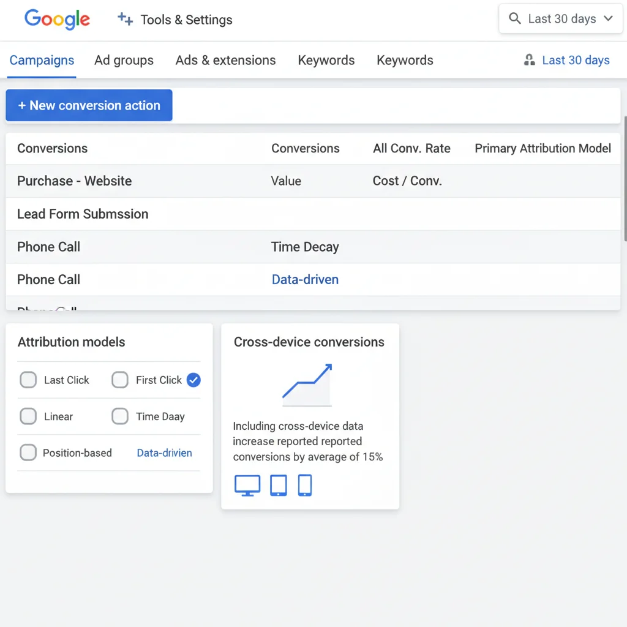
Task: Click the tablet device icon
Action: point(279,486)
